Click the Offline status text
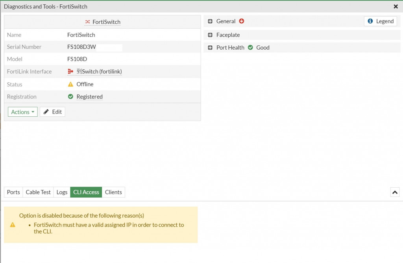The image size is (403, 263). tap(85, 84)
